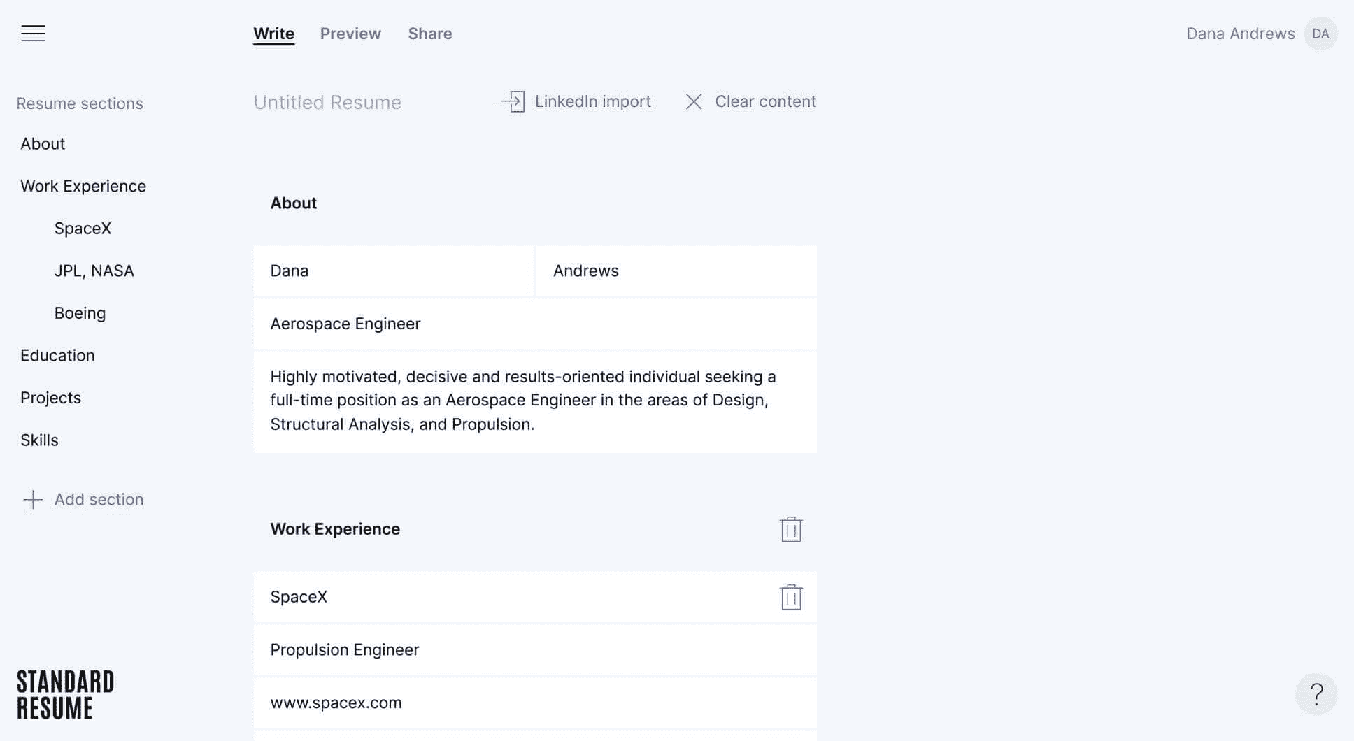The width and height of the screenshot is (1354, 741).
Task: Click the www.spacex.com website field
Action: pyautogui.click(x=535, y=703)
